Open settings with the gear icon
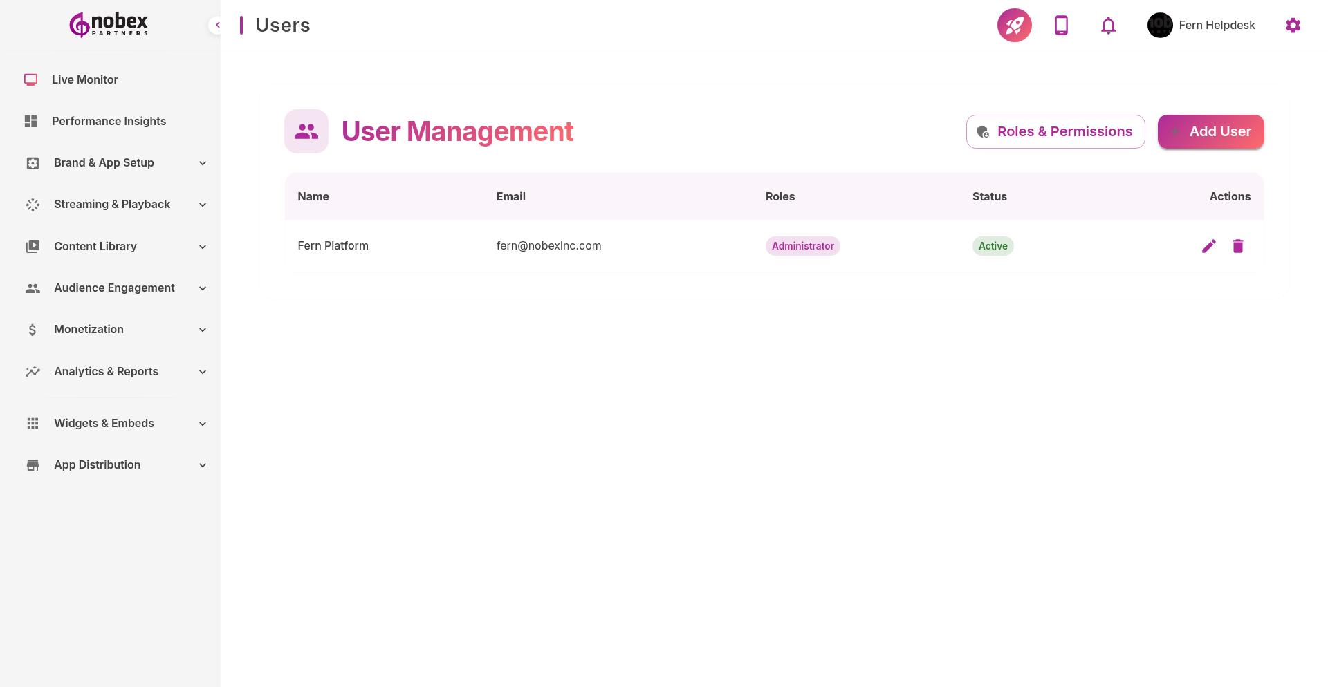The image size is (1328, 687). (x=1293, y=25)
